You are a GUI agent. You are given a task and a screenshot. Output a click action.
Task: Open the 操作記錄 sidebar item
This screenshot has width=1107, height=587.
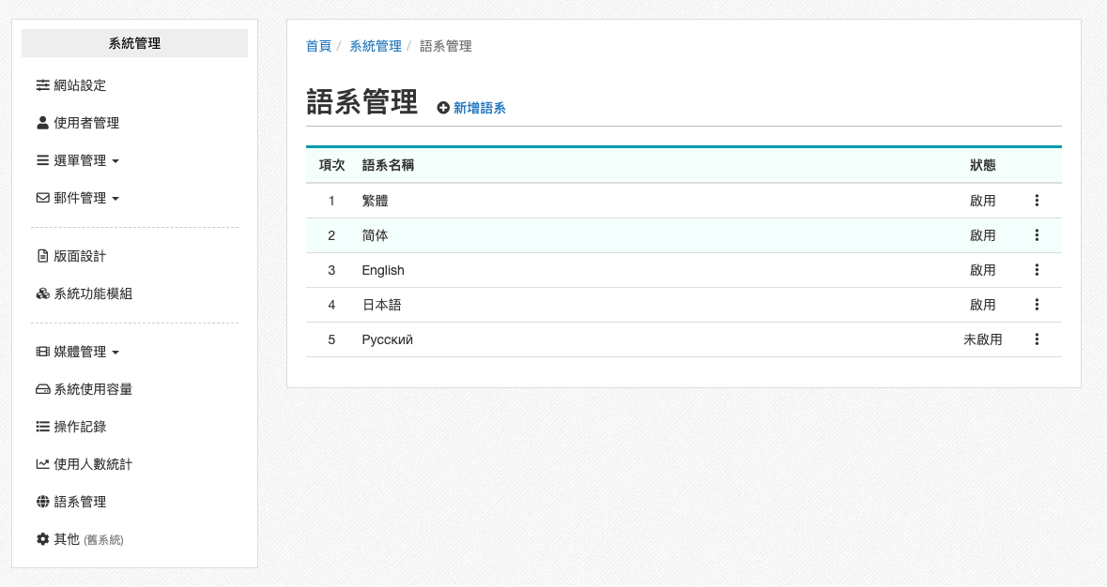tap(80, 427)
